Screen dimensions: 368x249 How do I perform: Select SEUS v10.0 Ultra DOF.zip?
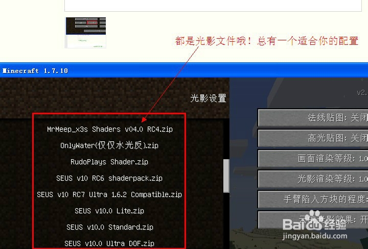109,243
